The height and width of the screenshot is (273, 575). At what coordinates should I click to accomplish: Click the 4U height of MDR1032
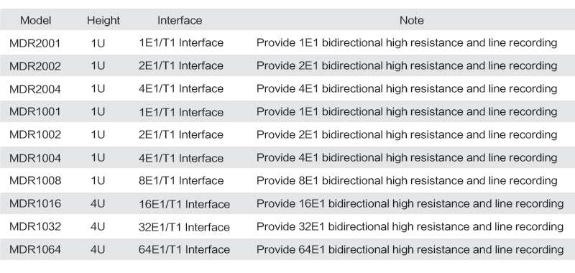pos(98,226)
